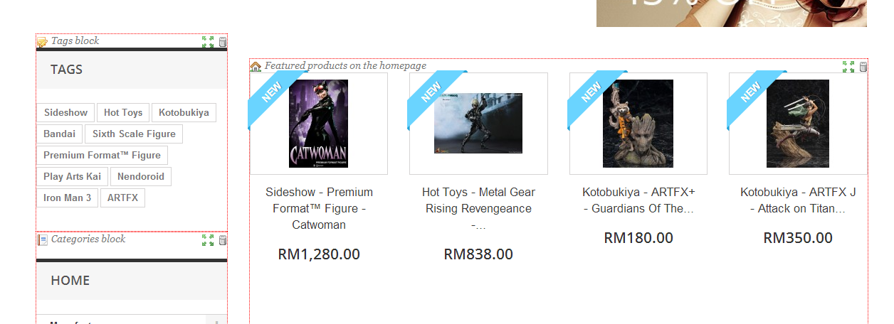
Task: Click the Categories HOME header
Action: pyautogui.click(x=70, y=281)
